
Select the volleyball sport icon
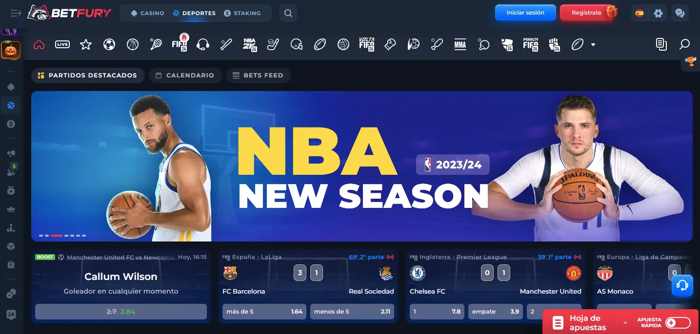point(343,45)
